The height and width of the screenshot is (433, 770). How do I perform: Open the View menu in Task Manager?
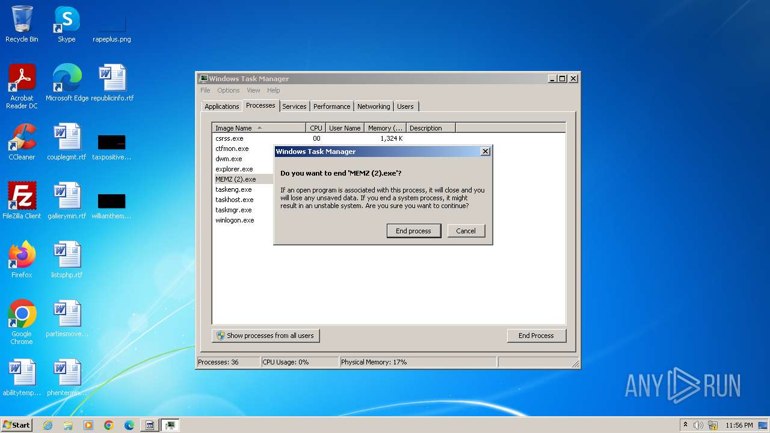(x=253, y=90)
